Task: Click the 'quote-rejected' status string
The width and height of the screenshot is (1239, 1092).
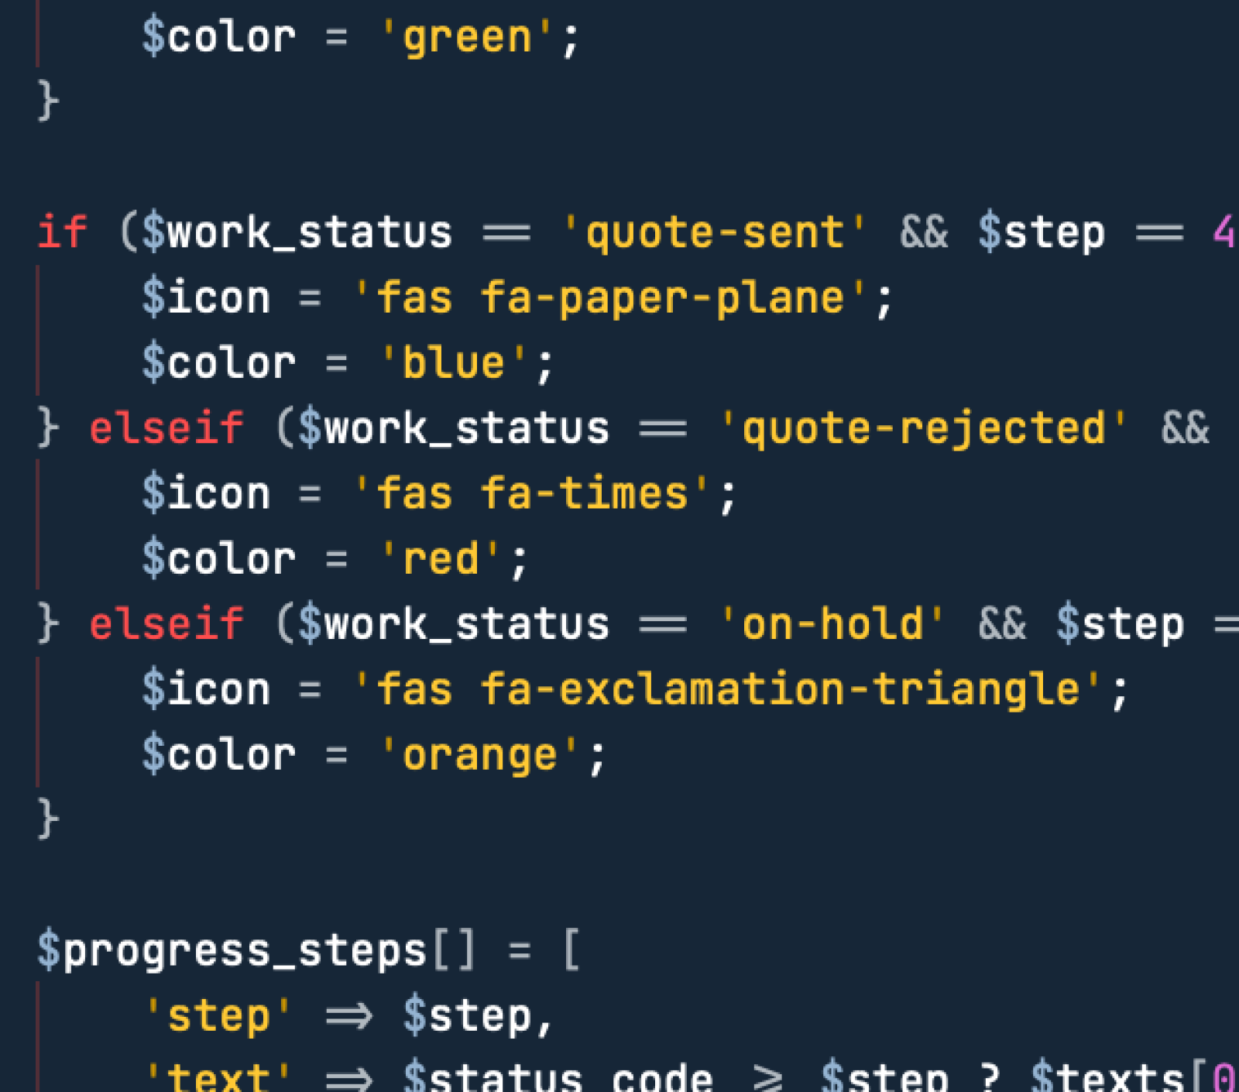Action: coord(923,428)
